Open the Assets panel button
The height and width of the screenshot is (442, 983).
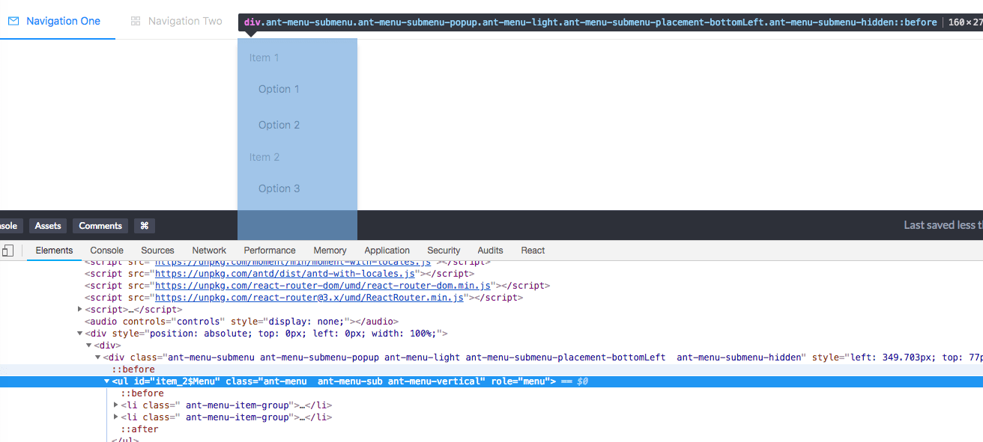pos(48,226)
